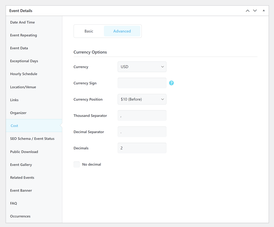The image size is (274, 227).
Task: Show the Event Gallery section
Action: click(x=21, y=165)
